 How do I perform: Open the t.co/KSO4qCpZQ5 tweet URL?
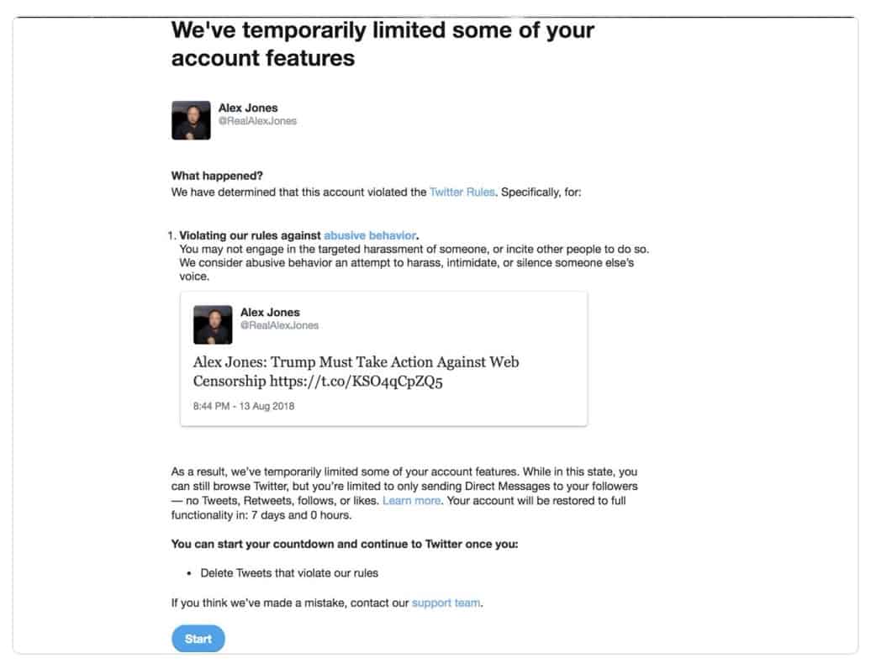(356, 382)
